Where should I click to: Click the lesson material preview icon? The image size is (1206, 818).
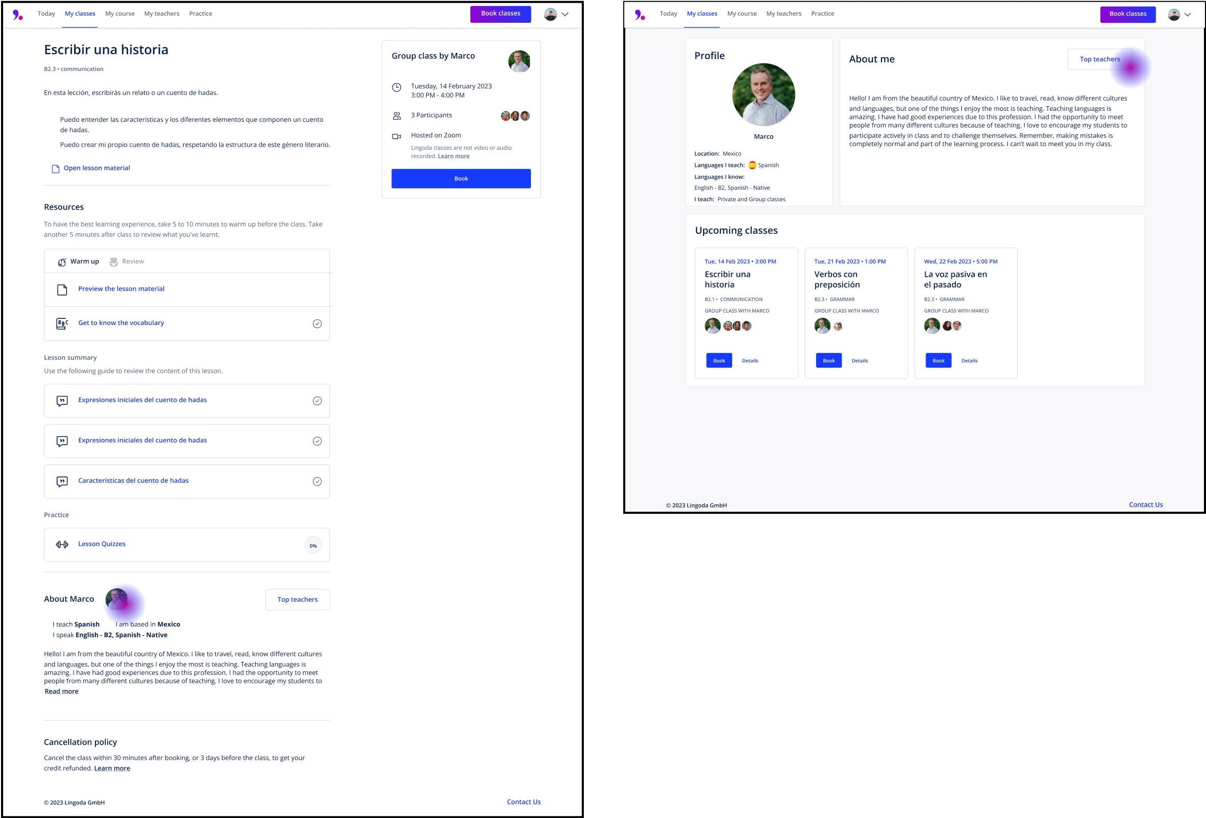62,289
